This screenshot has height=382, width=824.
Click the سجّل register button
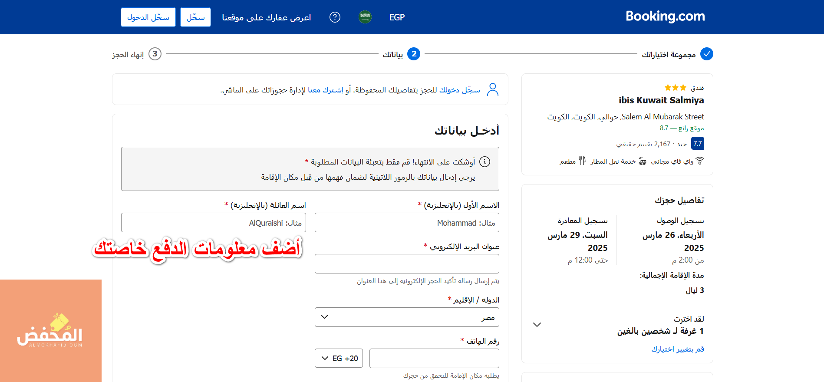(195, 17)
